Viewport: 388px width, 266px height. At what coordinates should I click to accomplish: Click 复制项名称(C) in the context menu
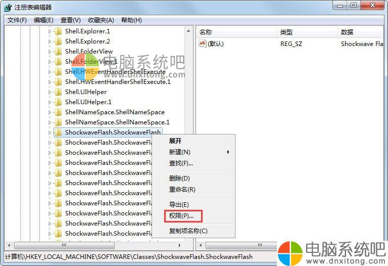pyautogui.click(x=188, y=231)
